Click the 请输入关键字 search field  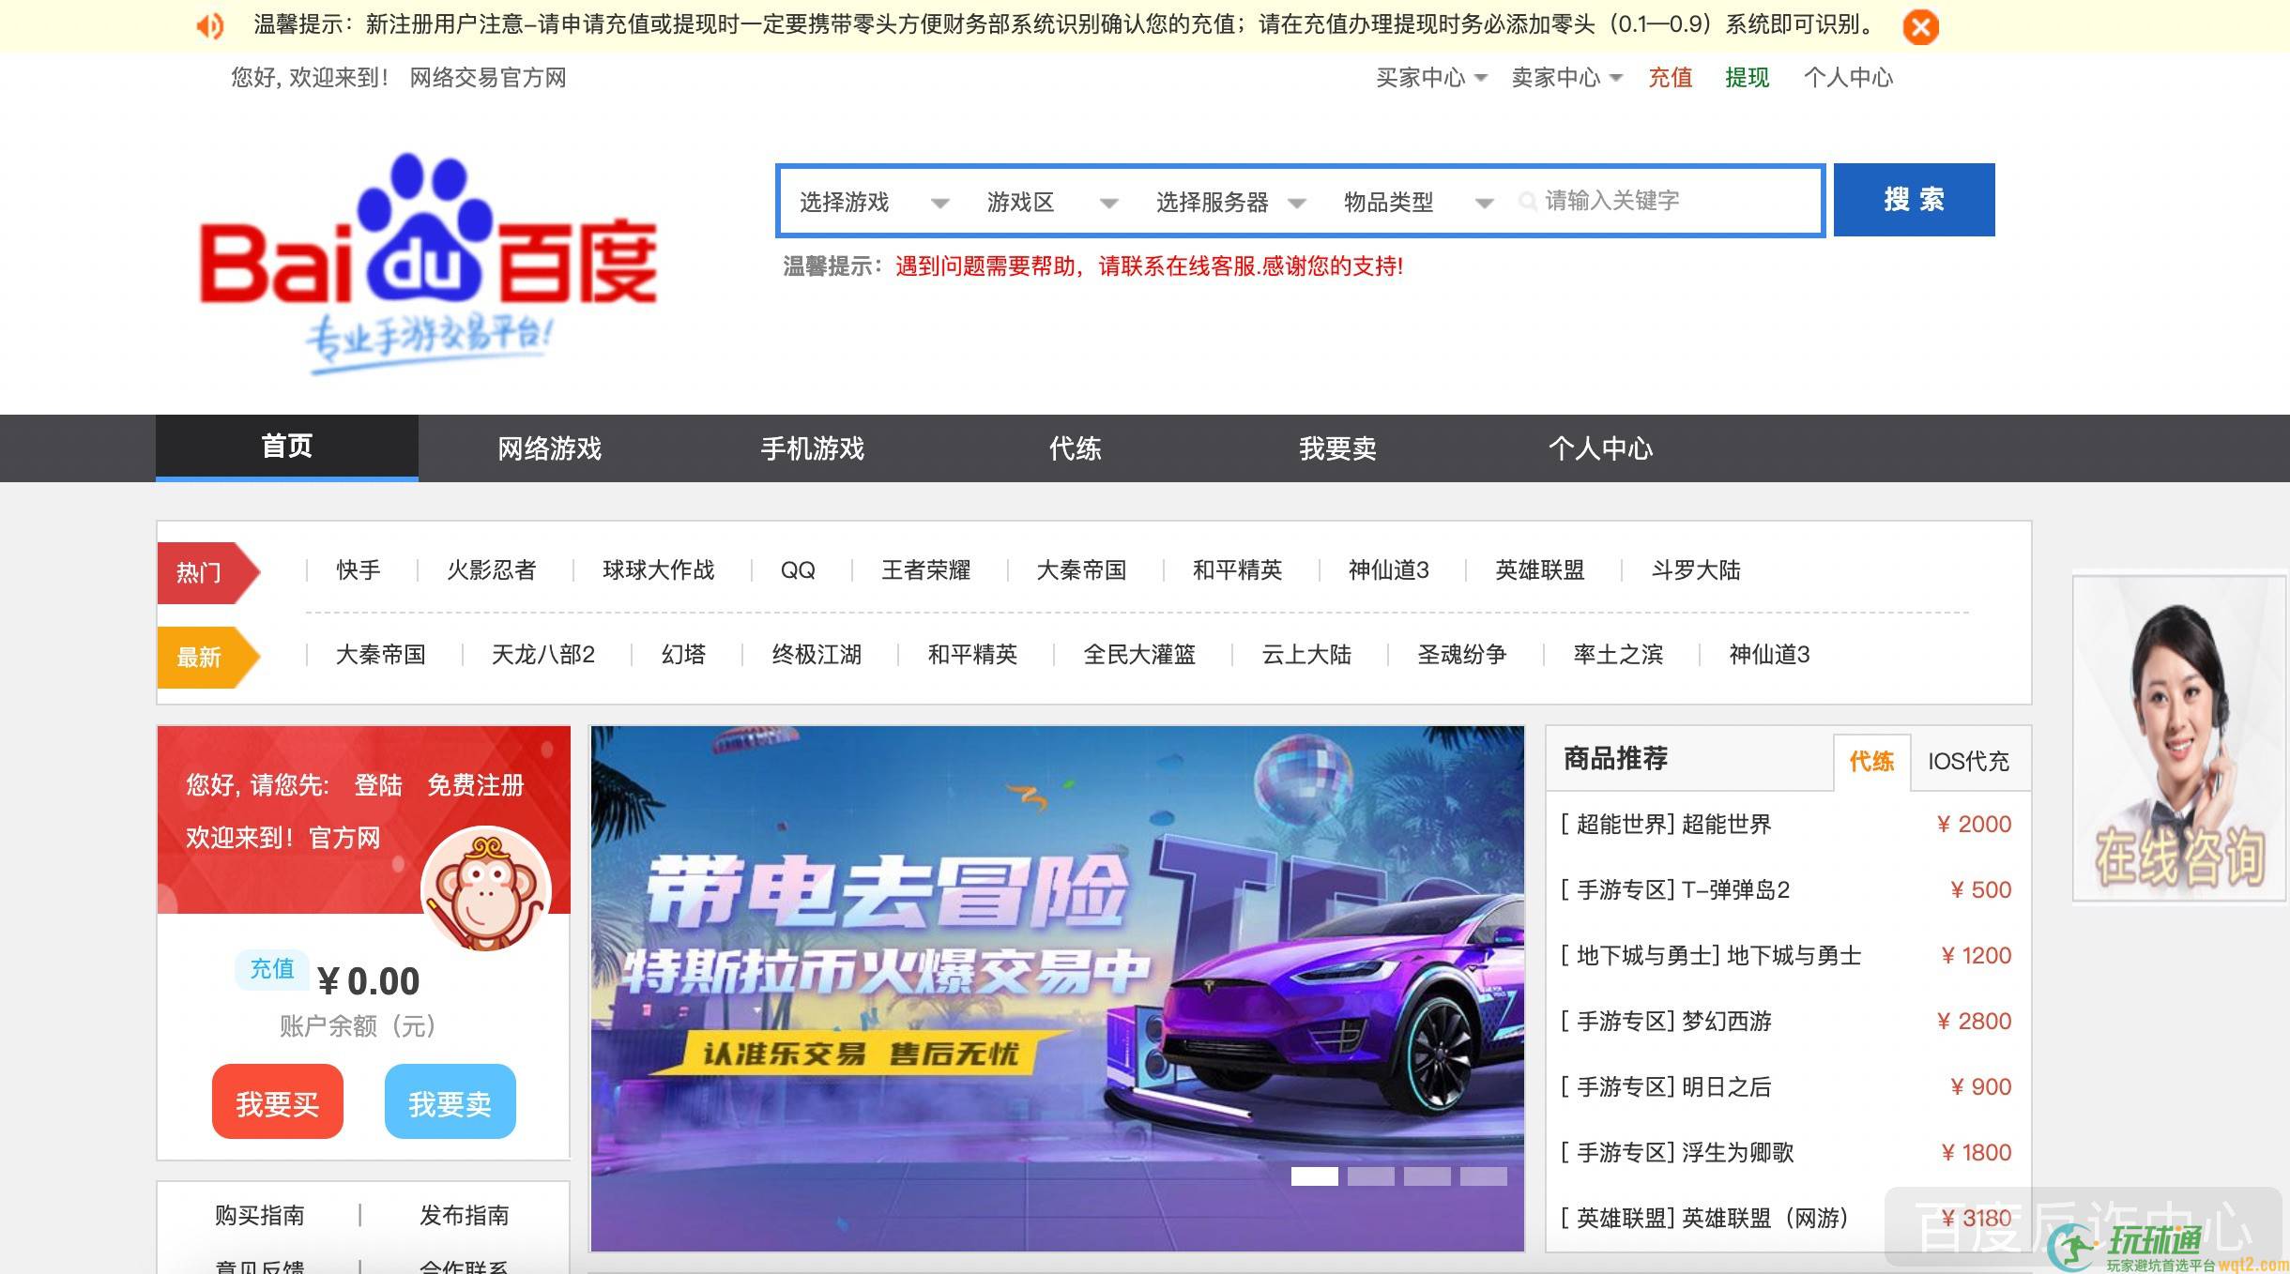[x=1665, y=201]
